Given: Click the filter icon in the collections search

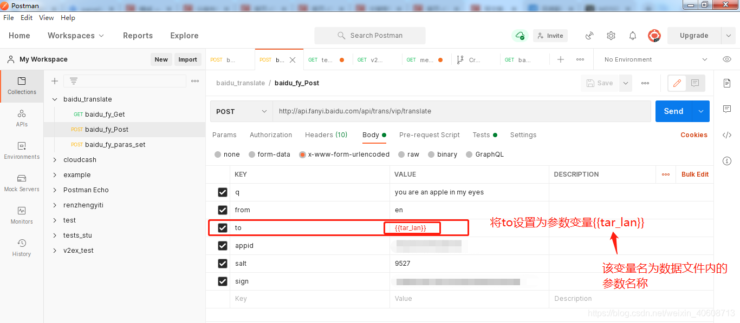Looking at the screenshot, I should click(74, 81).
